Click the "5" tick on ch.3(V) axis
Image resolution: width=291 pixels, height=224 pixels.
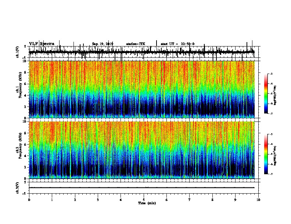[26, 182]
